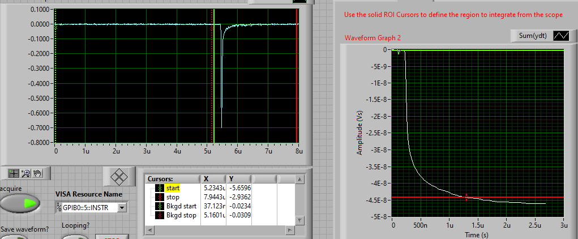Viewport: 578px width, 239px height.
Task: Select the highlighted 'start' cursor name
Action: pyautogui.click(x=173, y=189)
